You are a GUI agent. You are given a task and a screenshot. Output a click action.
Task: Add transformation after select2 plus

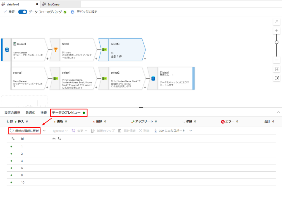coord(145,87)
